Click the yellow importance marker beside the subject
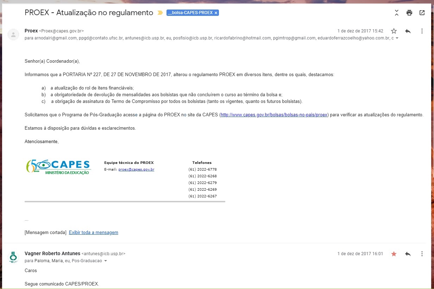434x289 pixels. pos(160,13)
